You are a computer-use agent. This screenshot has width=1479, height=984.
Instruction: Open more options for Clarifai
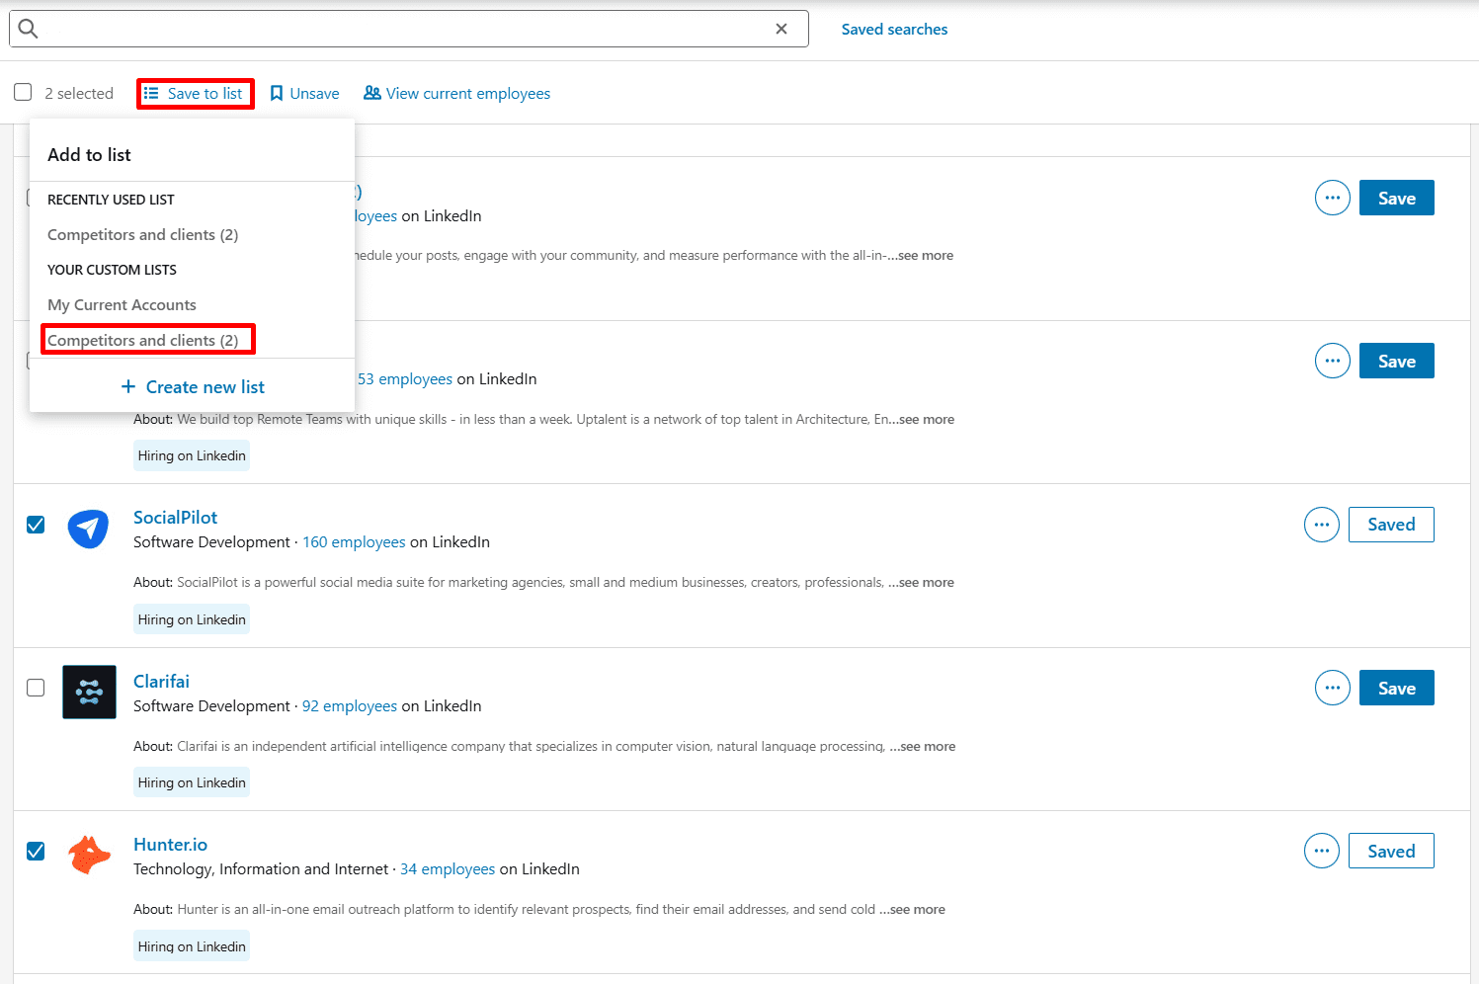click(1332, 688)
